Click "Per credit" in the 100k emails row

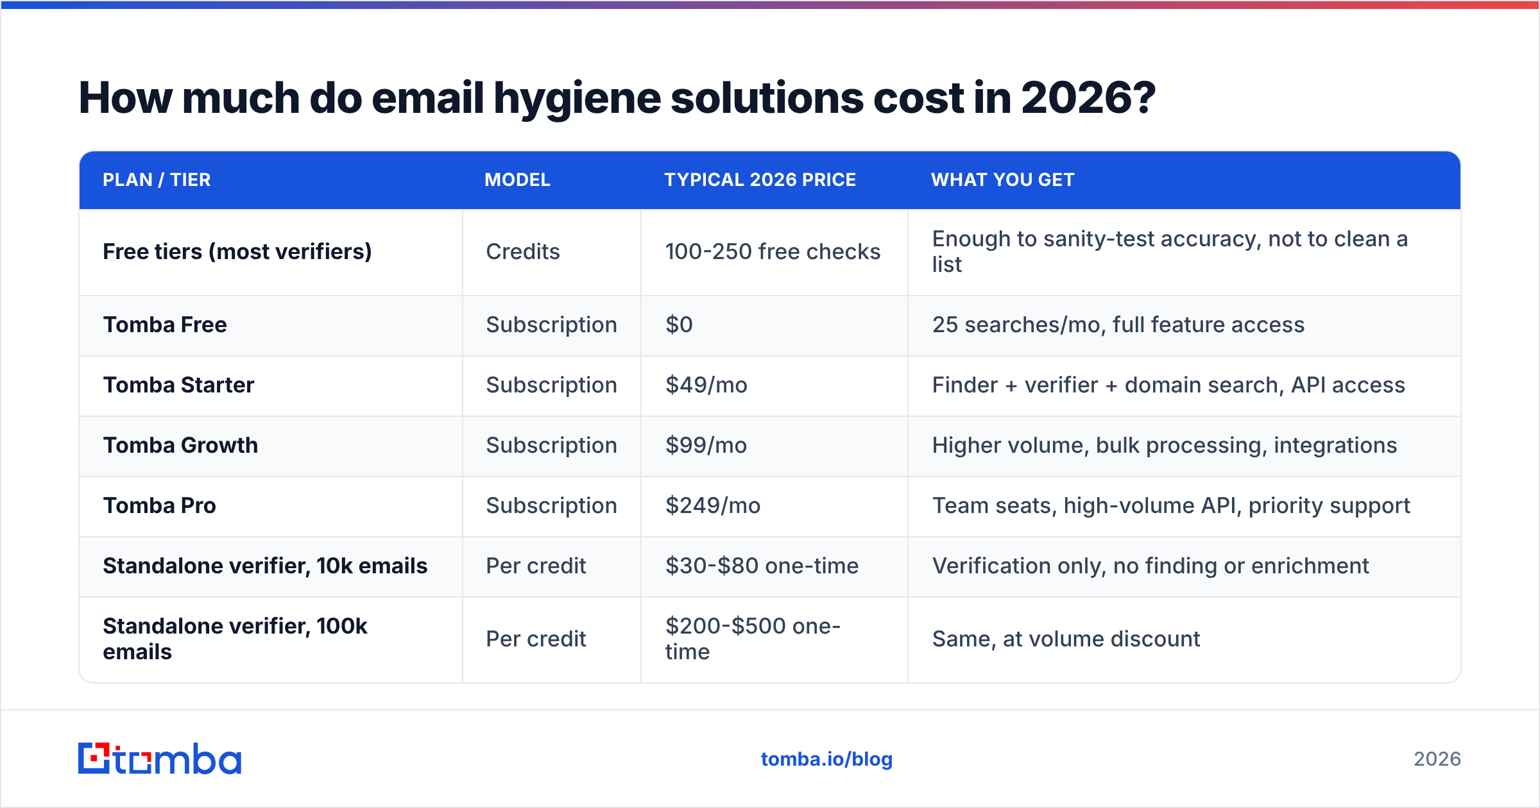[536, 639]
